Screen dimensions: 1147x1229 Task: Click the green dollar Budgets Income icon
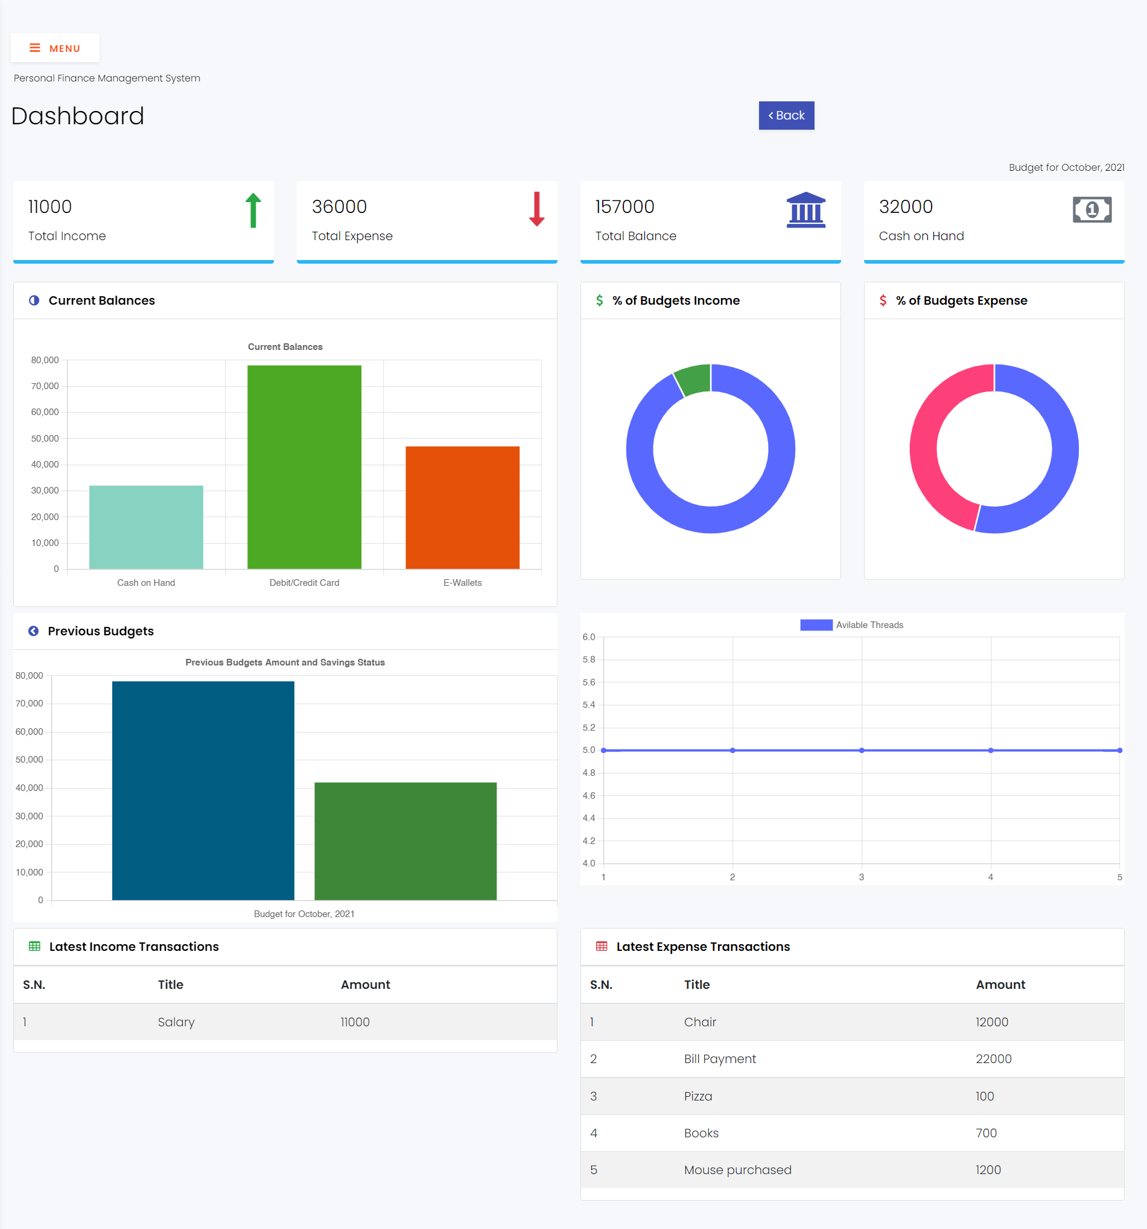coord(599,300)
